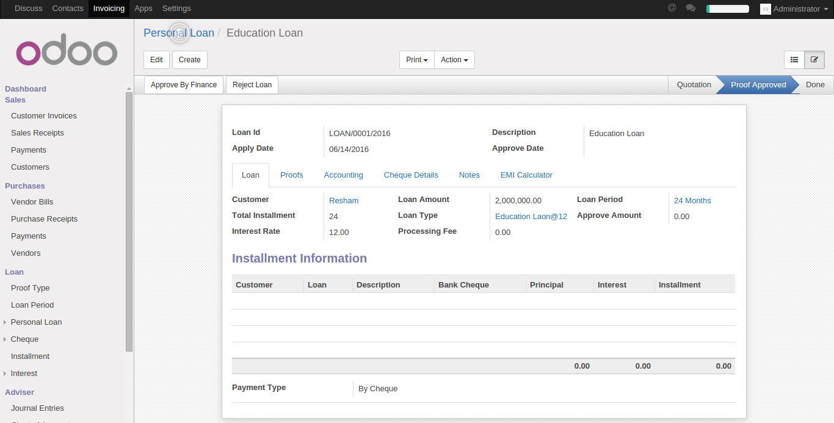Switch to list view icon
The height and width of the screenshot is (423, 834).
pyautogui.click(x=794, y=60)
